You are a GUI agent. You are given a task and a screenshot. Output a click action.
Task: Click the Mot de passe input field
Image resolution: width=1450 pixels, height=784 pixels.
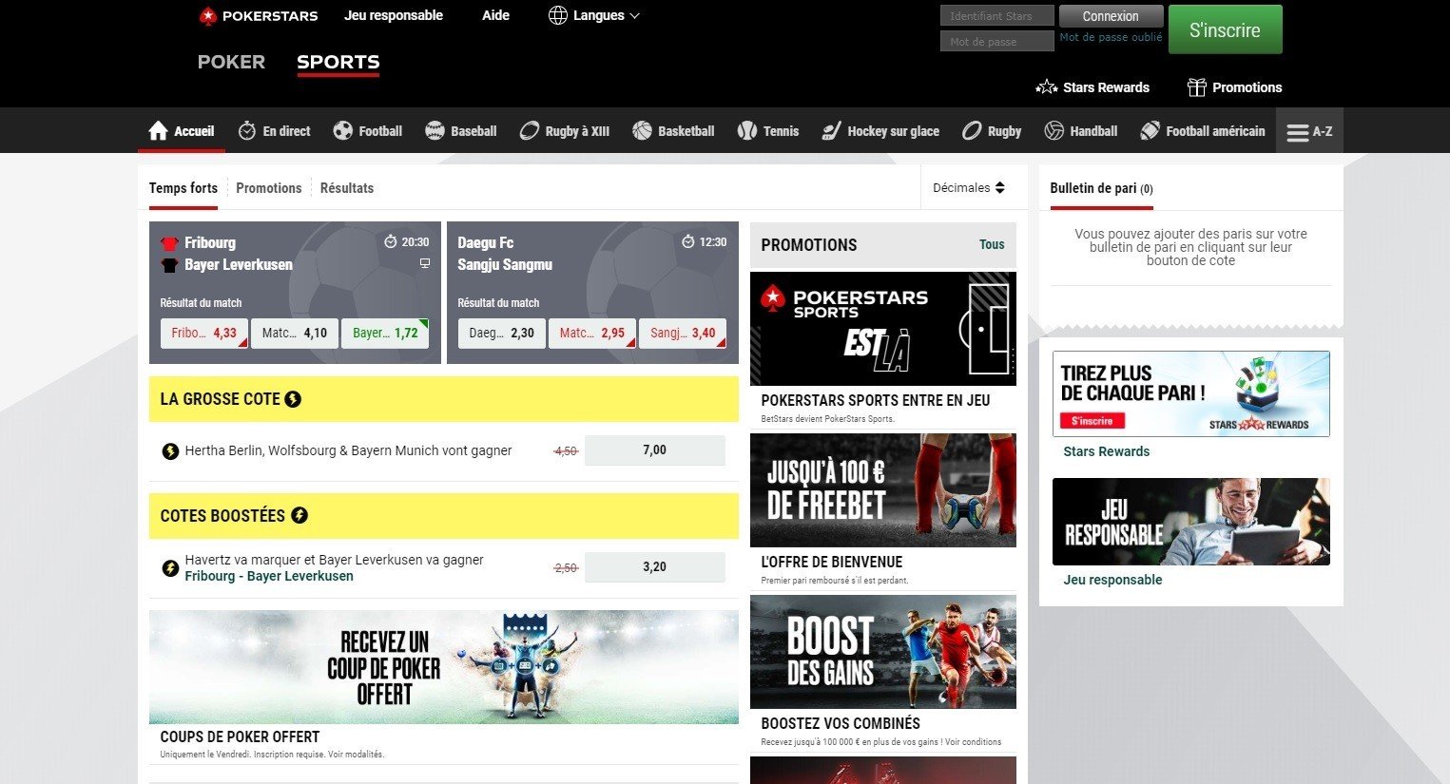[x=996, y=41]
